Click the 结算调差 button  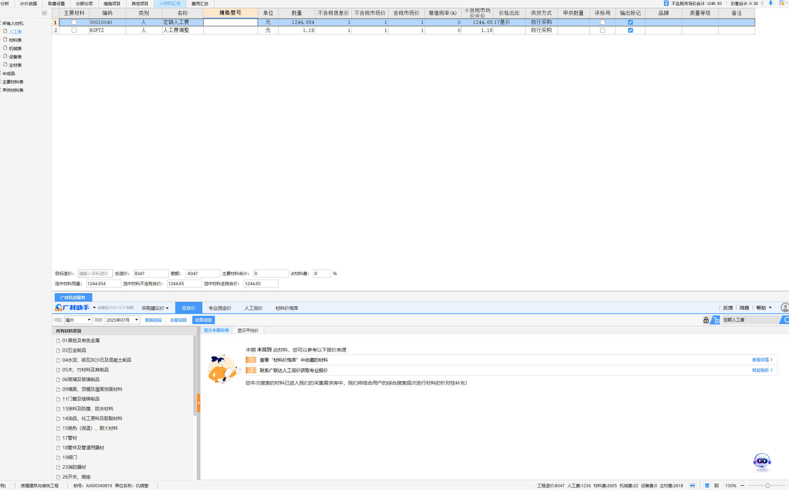pos(203,320)
